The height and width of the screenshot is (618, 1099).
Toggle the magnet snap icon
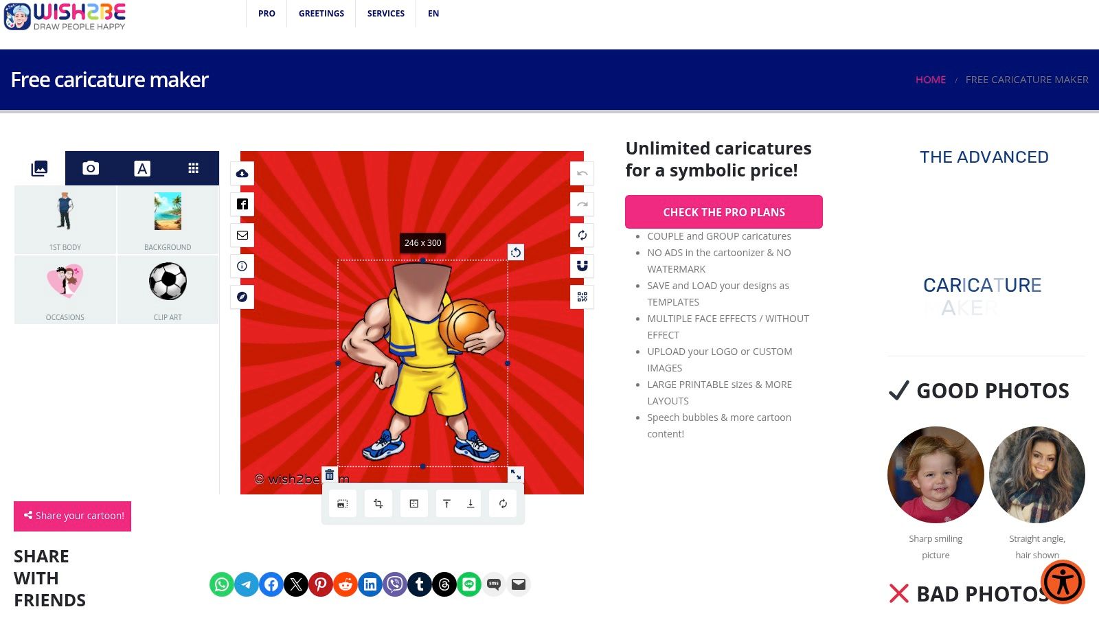582,266
